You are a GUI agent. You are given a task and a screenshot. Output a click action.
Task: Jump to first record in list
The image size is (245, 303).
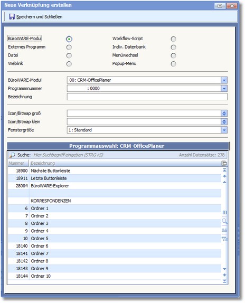click(x=224, y=171)
